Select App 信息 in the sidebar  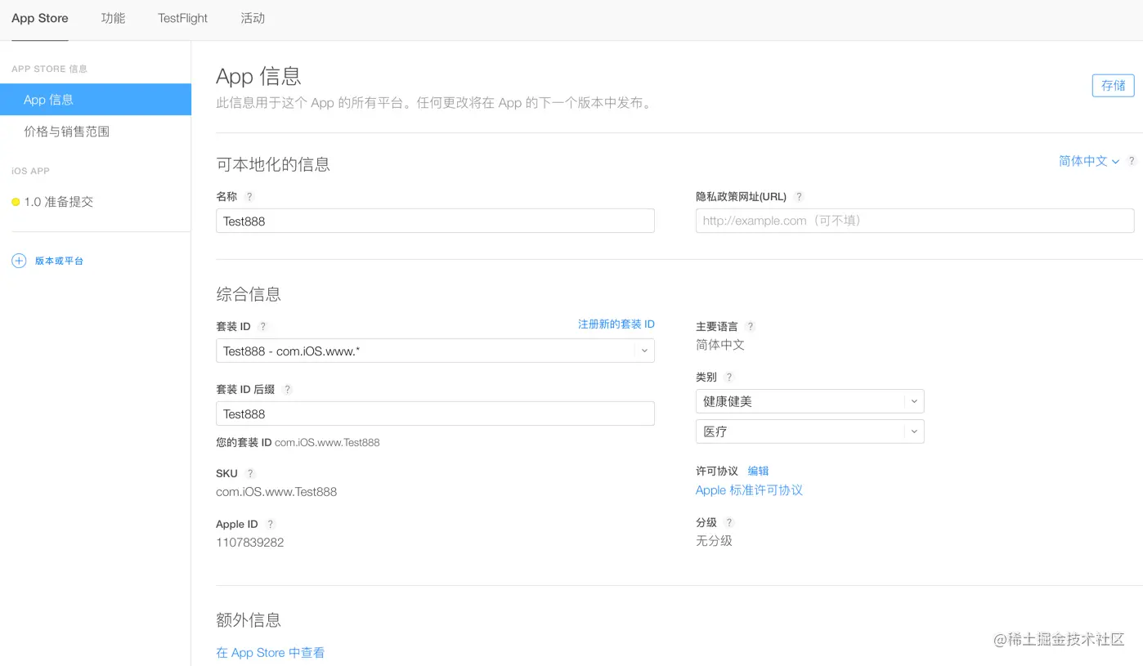pyautogui.click(x=96, y=100)
